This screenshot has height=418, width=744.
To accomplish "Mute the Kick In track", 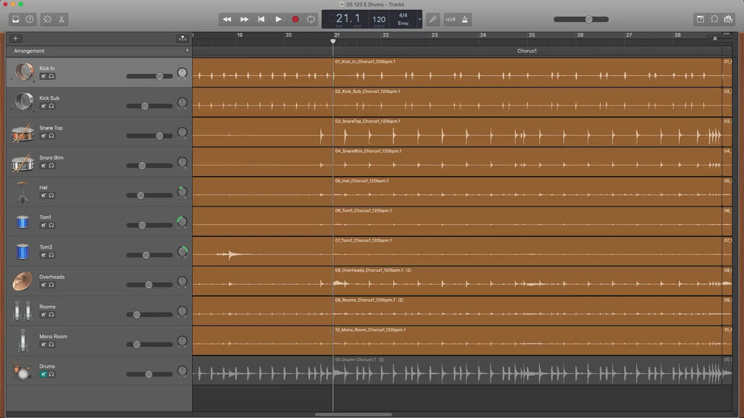I will point(43,76).
